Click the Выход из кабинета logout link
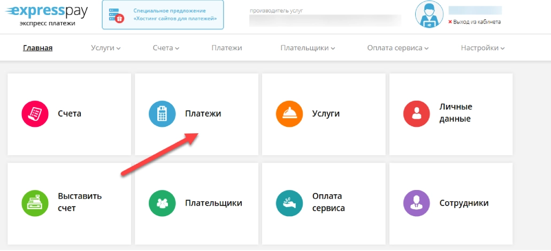The width and height of the screenshot is (551, 251). pyautogui.click(x=477, y=22)
